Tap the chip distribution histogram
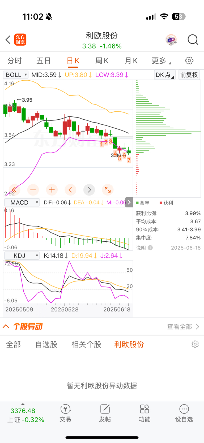Viewport: 204px width, 443px height. point(168,138)
